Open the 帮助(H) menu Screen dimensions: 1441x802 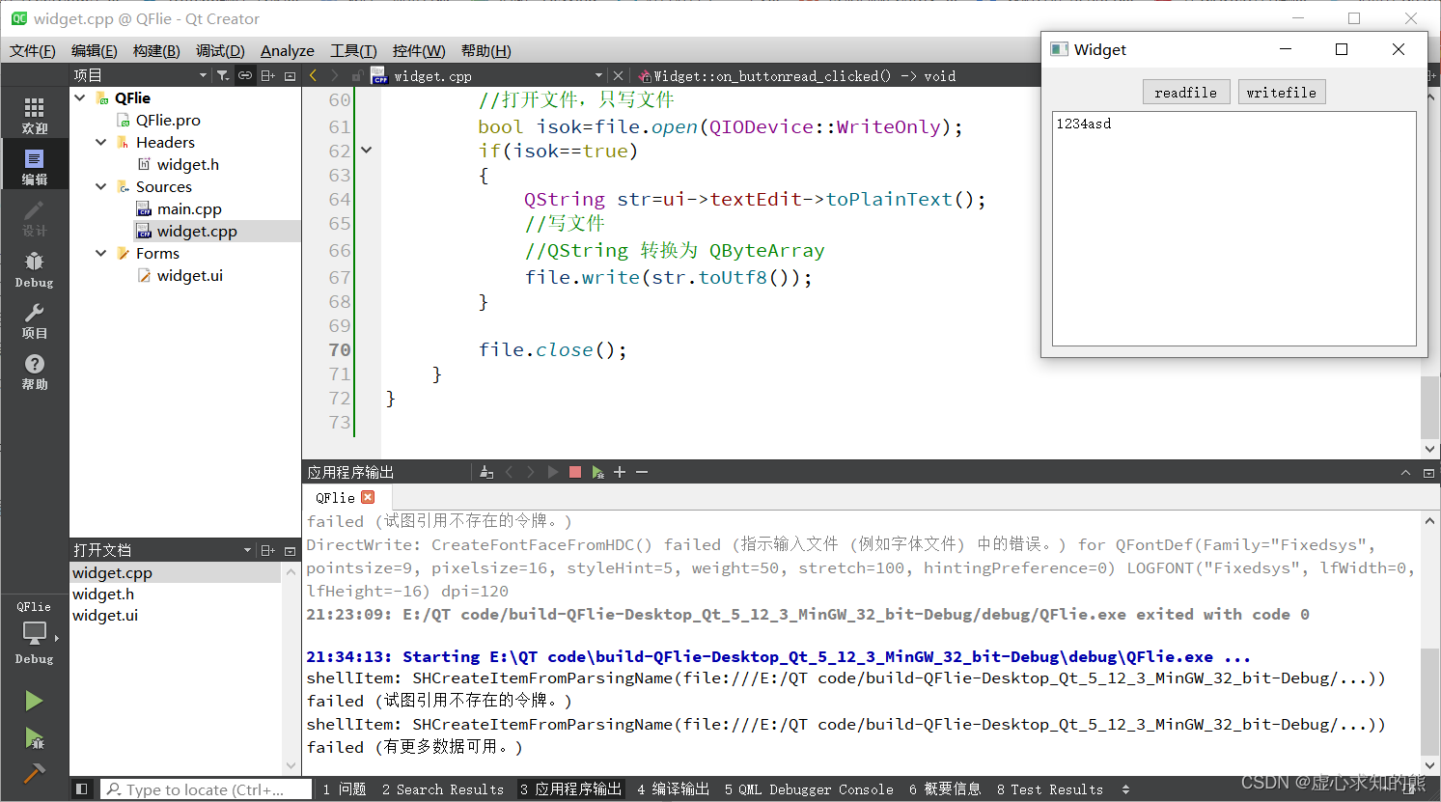486,50
